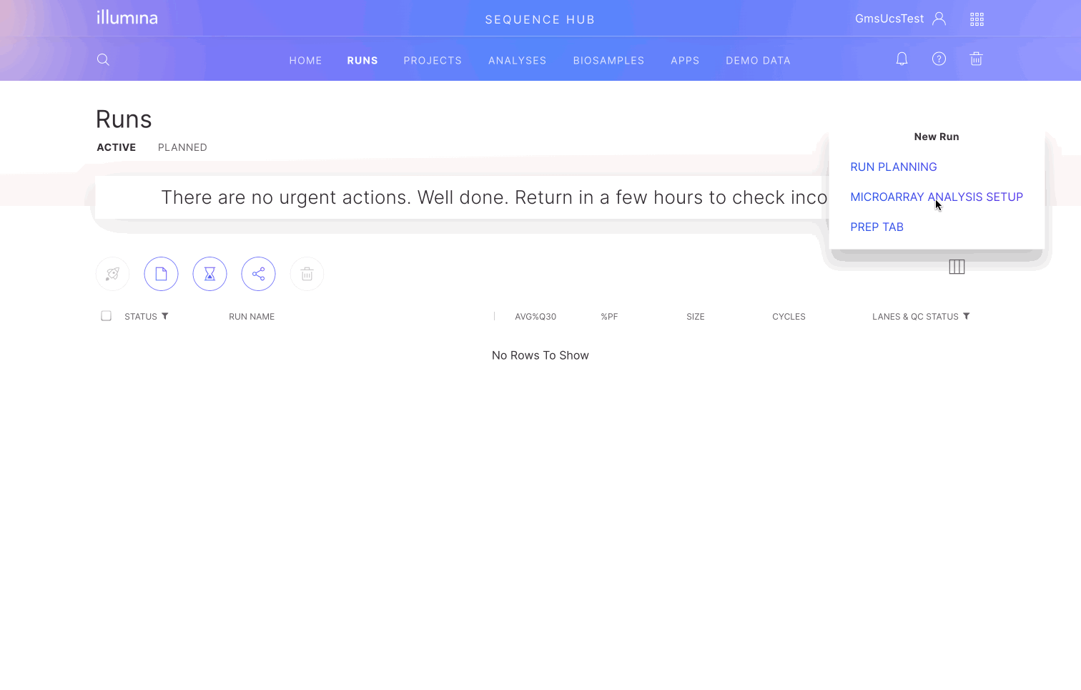The height and width of the screenshot is (690, 1081).
Task: Click the file document toolbar icon
Action: click(161, 274)
